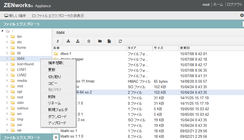244x140 pixels.
Task: Click the root user label
Action: [206, 5]
